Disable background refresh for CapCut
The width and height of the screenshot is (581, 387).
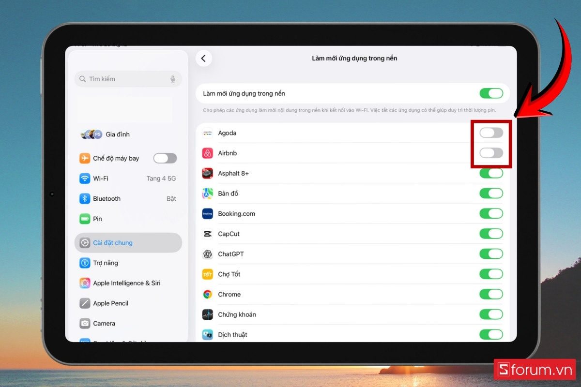click(x=491, y=234)
